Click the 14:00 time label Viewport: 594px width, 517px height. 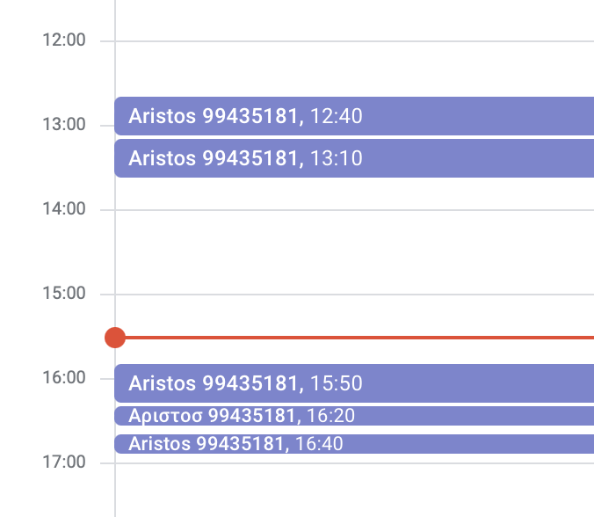click(x=64, y=209)
